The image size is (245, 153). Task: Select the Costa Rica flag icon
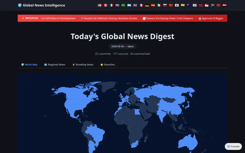coord(117,5)
